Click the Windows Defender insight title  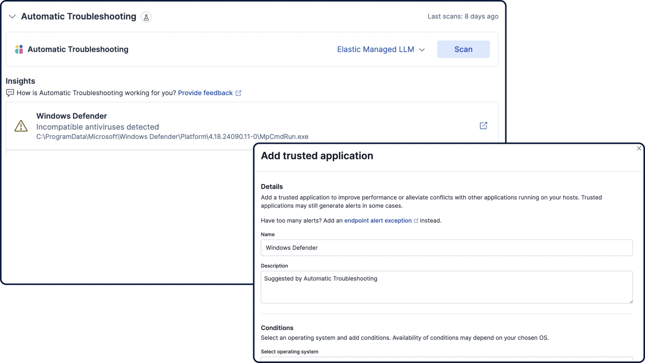tap(71, 116)
